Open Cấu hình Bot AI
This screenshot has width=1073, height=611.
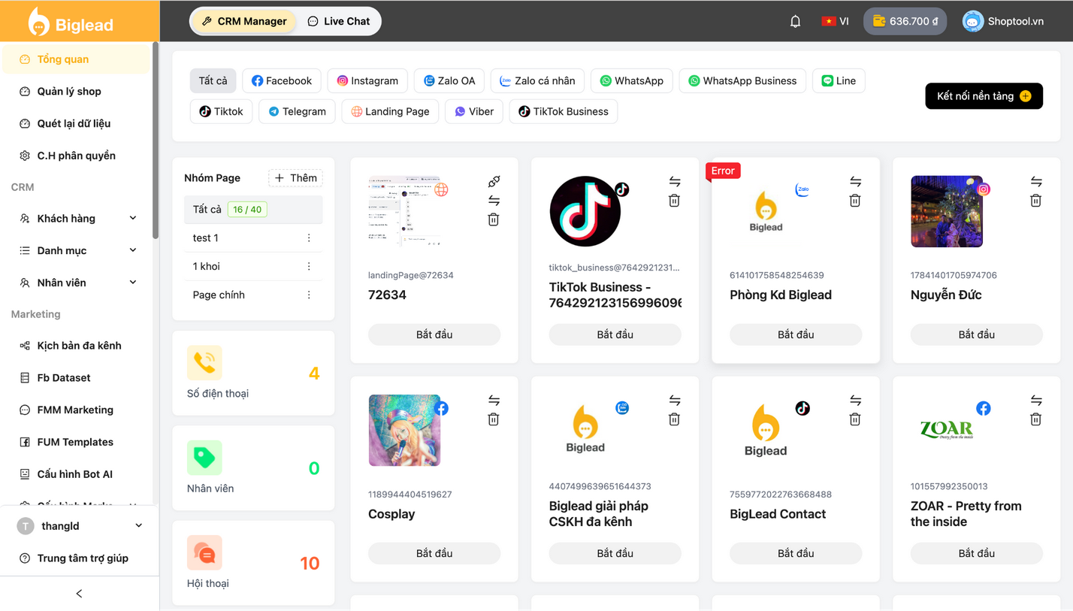76,474
